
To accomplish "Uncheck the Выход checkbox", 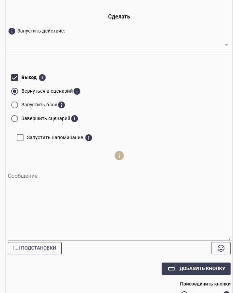I will click(x=15, y=77).
